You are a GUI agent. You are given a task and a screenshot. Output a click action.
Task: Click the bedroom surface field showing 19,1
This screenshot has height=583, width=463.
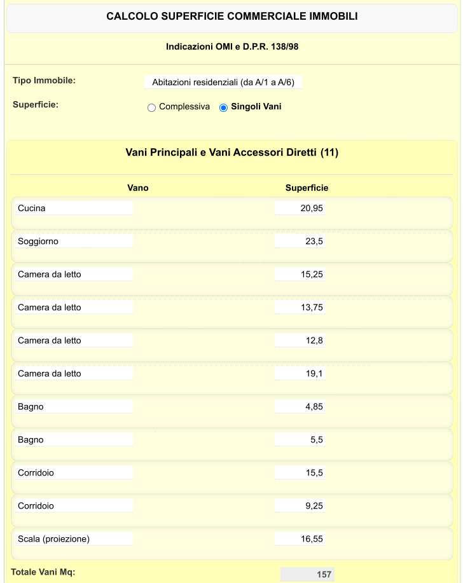click(x=300, y=373)
